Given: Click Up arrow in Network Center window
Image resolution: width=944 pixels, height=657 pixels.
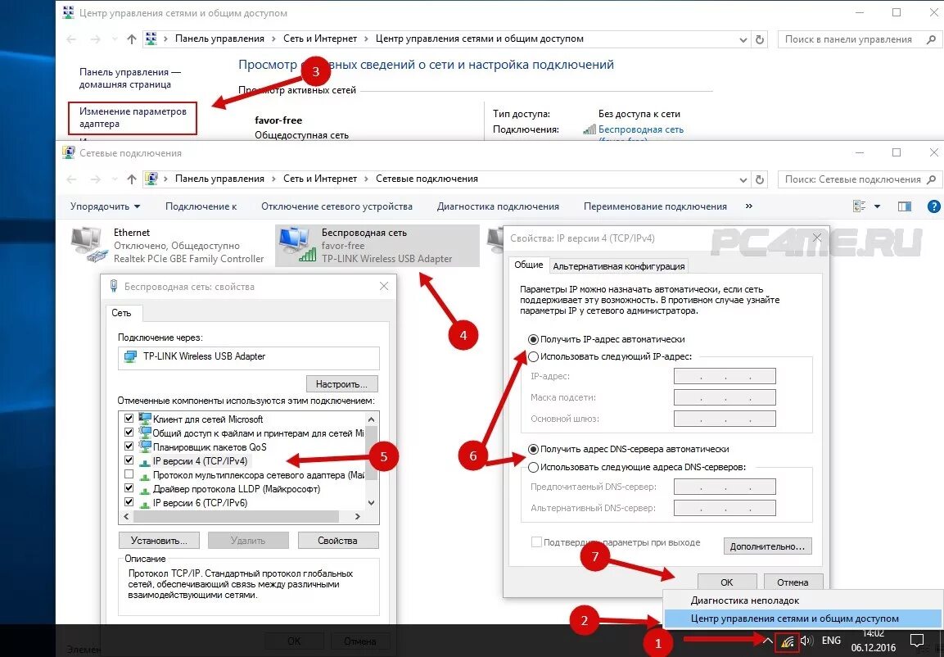Looking at the screenshot, I should 131,39.
